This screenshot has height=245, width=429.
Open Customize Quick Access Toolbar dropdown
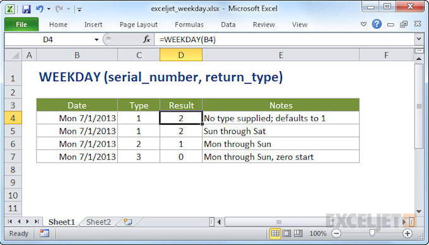79,9
